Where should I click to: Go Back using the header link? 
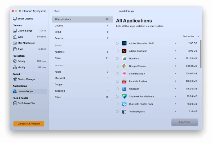click(x=56, y=11)
